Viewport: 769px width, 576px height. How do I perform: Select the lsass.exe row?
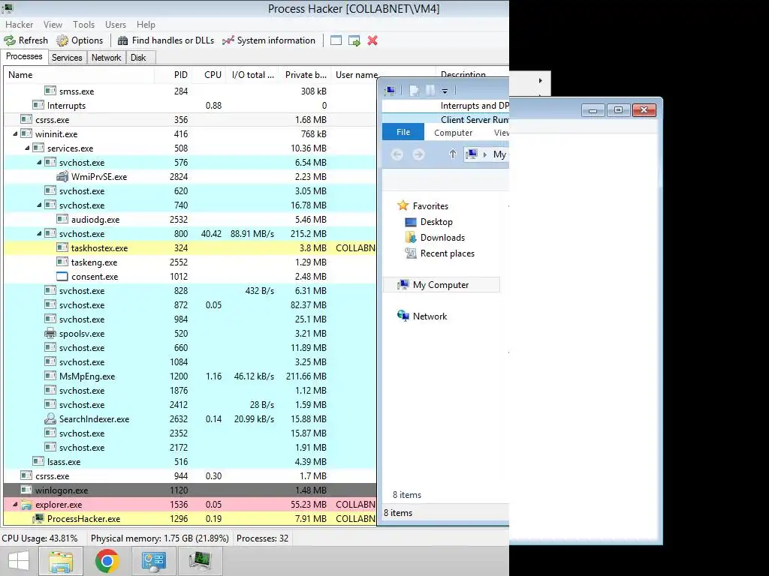(x=190, y=461)
